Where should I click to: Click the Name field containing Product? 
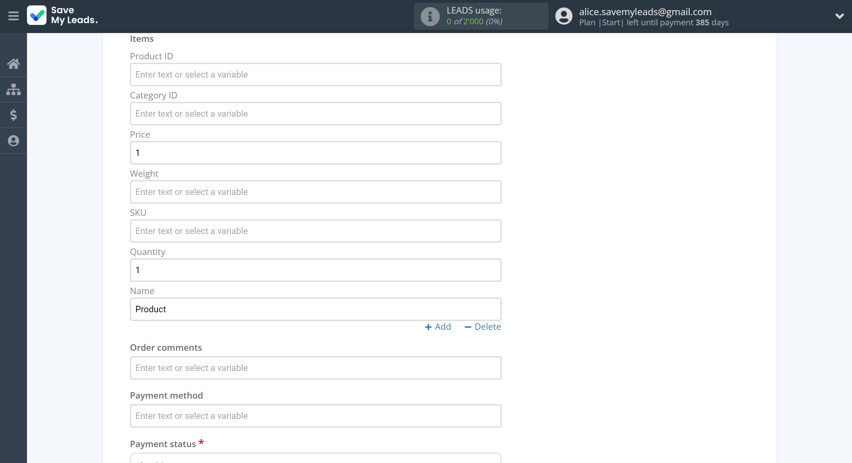tap(315, 309)
